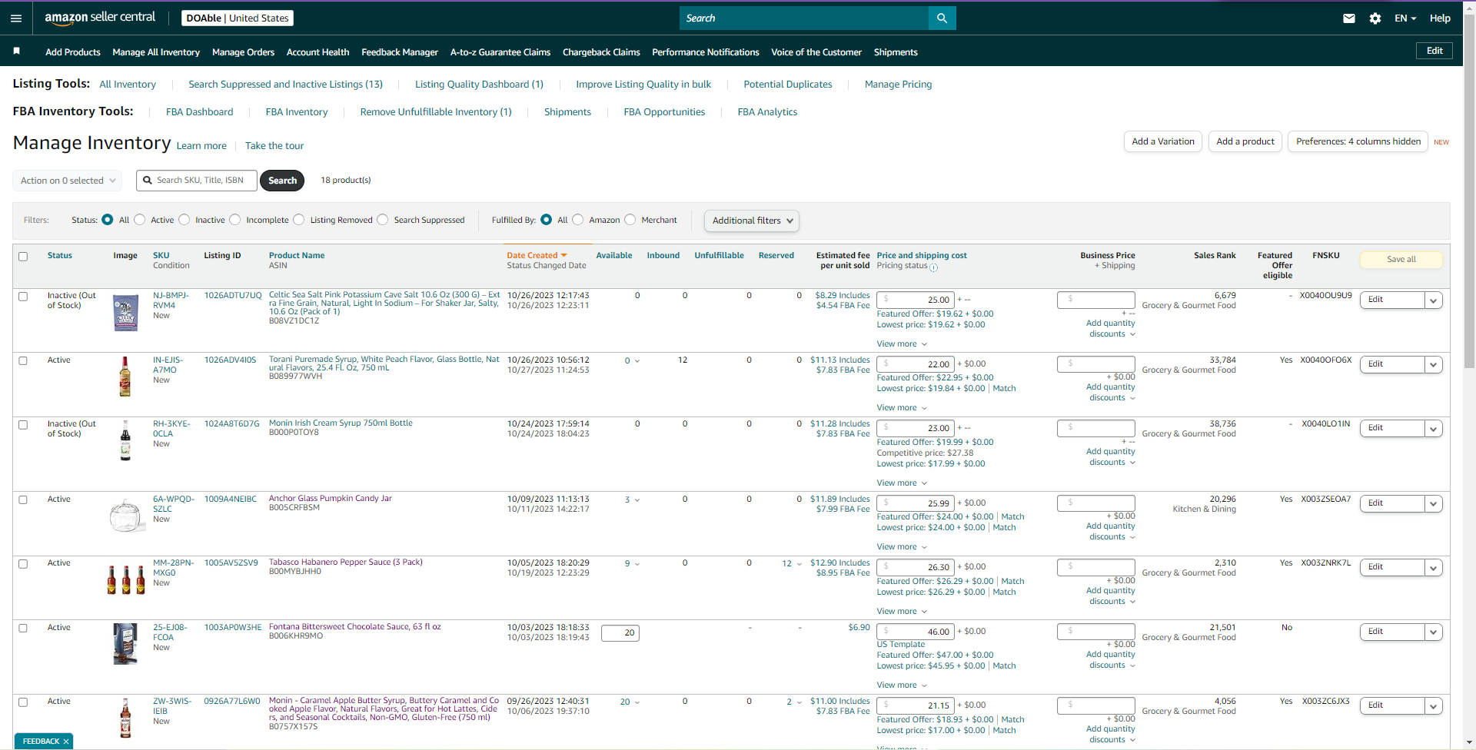This screenshot has width=1476, height=750.
Task: Select Fulfilled By Merchant radio button
Action: [x=630, y=220]
